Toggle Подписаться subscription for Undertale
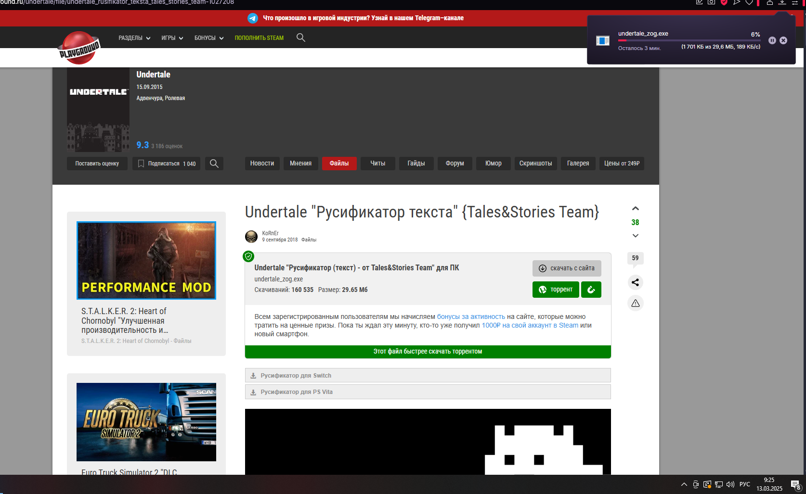This screenshot has height=494, width=806. click(167, 164)
